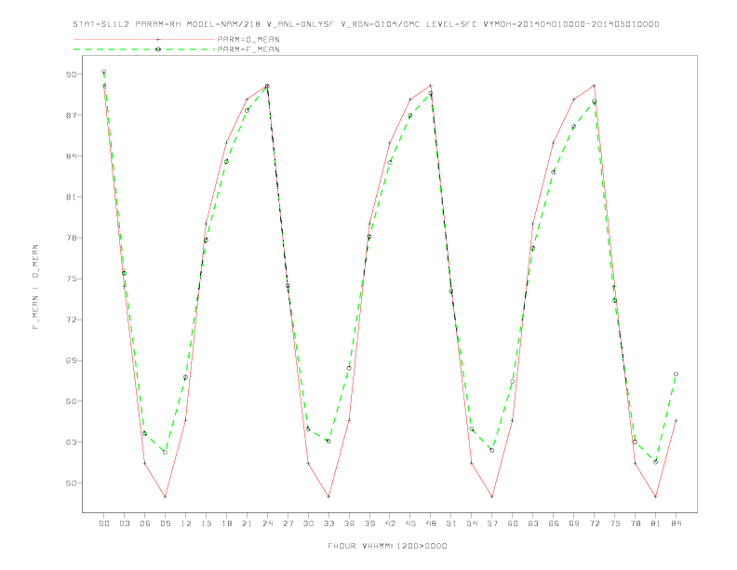
Task: Click the x-axis label 72 below plot
Action: click(x=594, y=523)
